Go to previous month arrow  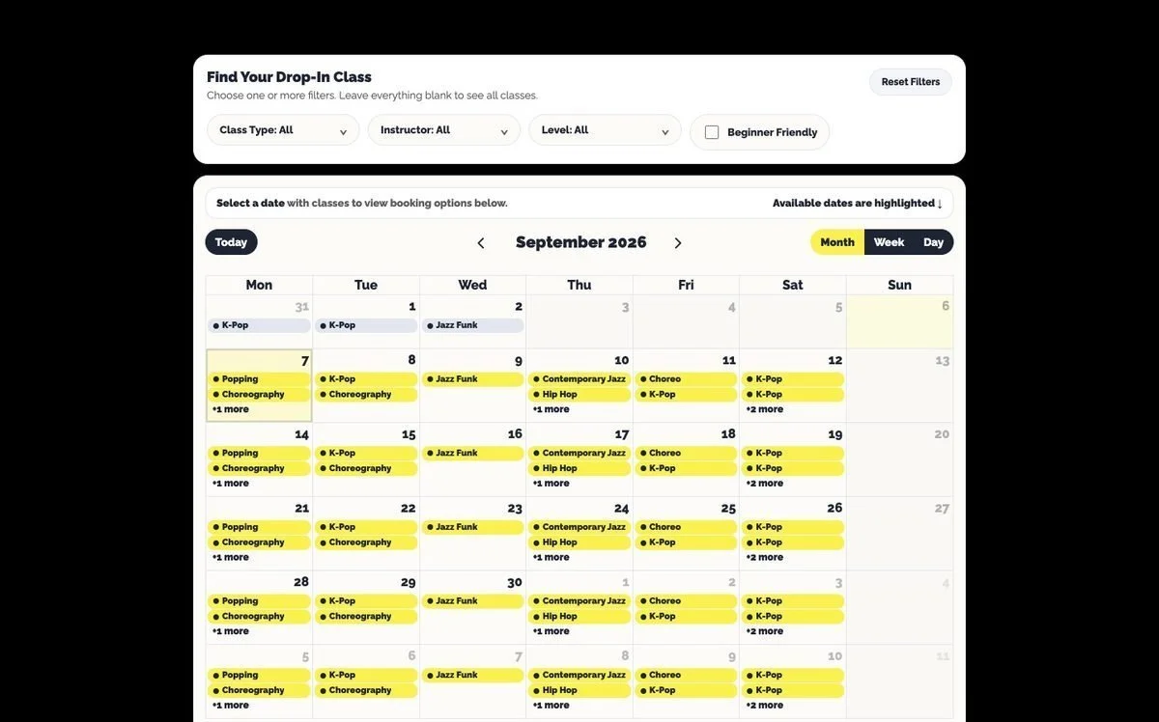481,243
